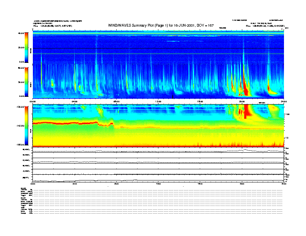Click the WIND/WAVES Summary Plot title

point(161,25)
